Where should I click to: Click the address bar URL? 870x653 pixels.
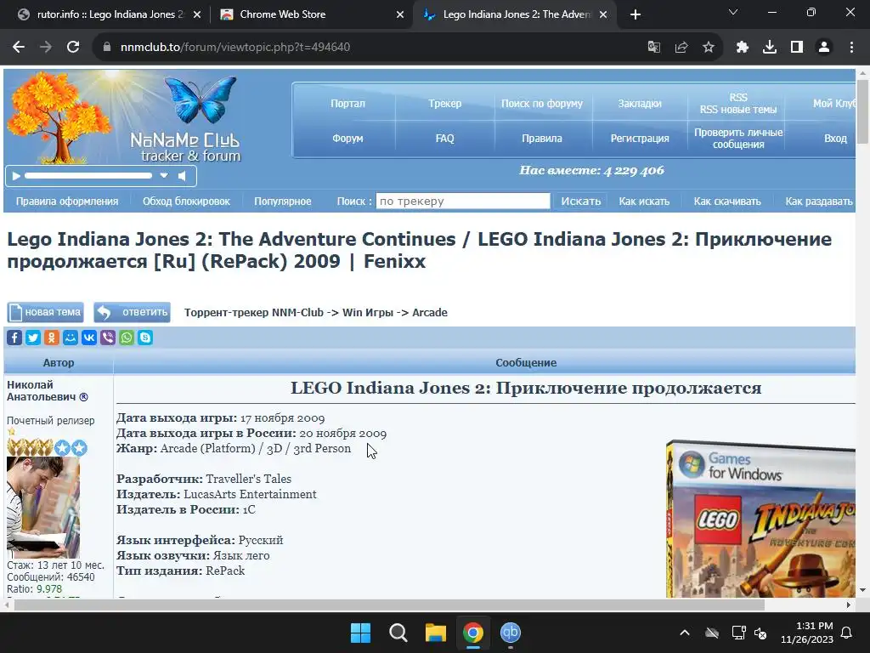(235, 48)
